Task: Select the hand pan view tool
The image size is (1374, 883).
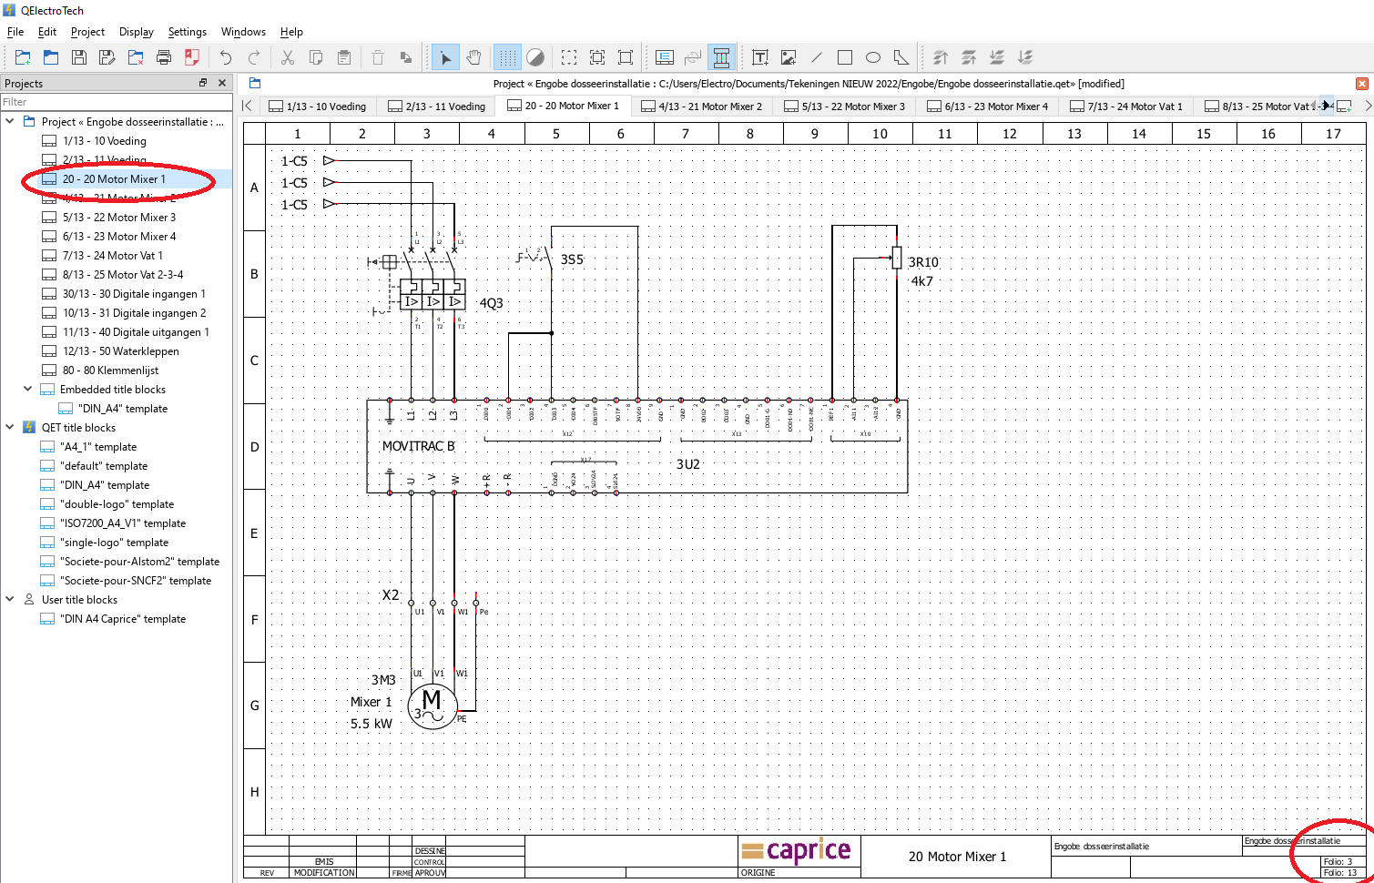Action: [x=473, y=58]
